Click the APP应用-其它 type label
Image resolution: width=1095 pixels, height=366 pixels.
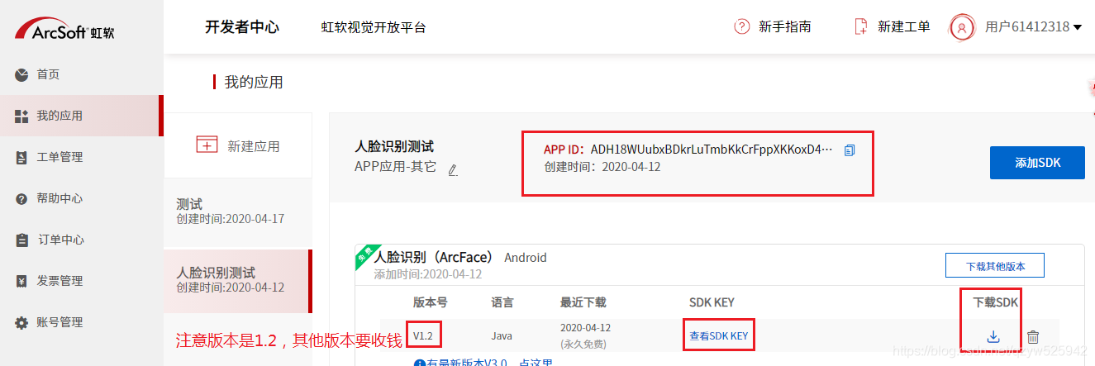click(x=395, y=167)
